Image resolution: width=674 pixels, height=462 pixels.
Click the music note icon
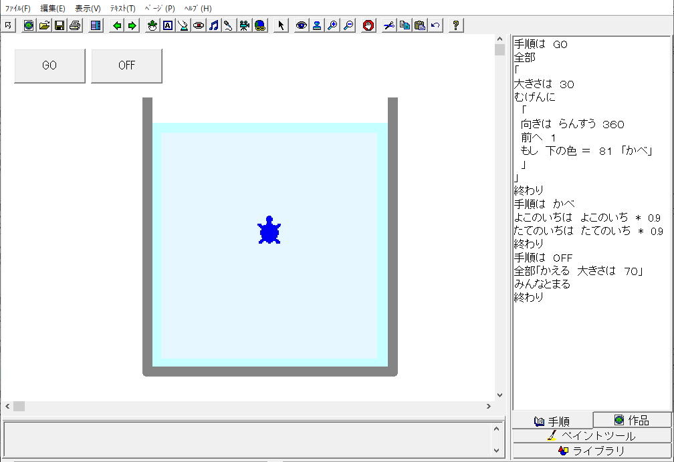click(214, 25)
